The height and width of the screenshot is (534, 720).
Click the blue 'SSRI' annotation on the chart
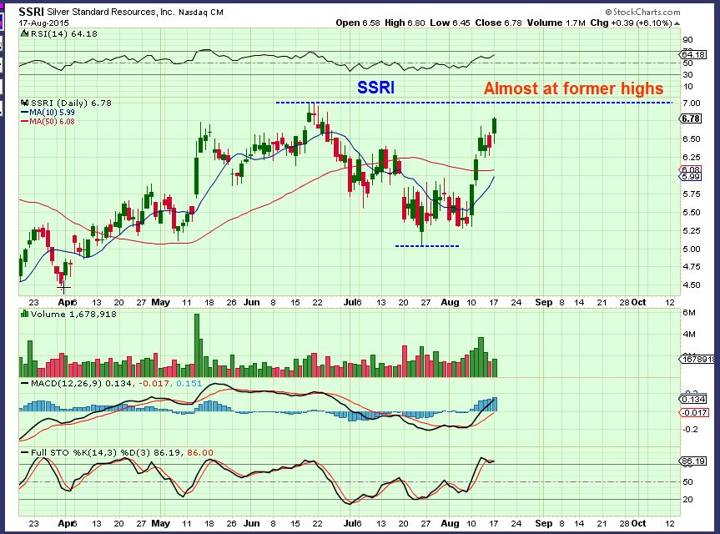tap(375, 88)
